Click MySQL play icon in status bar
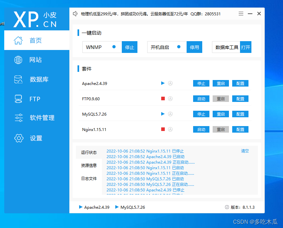Image resolution: width=283 pixels, height=228 pixels. (x=117, y=207)
